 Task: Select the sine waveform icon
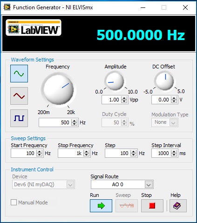[x=19, y=74]
